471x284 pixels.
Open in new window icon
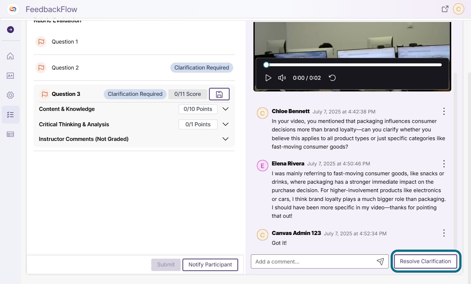coord(445,9)
